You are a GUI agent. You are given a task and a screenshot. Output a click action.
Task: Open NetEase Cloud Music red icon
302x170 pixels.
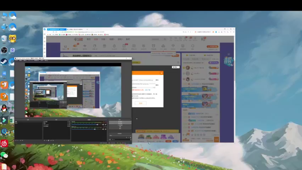4,144
